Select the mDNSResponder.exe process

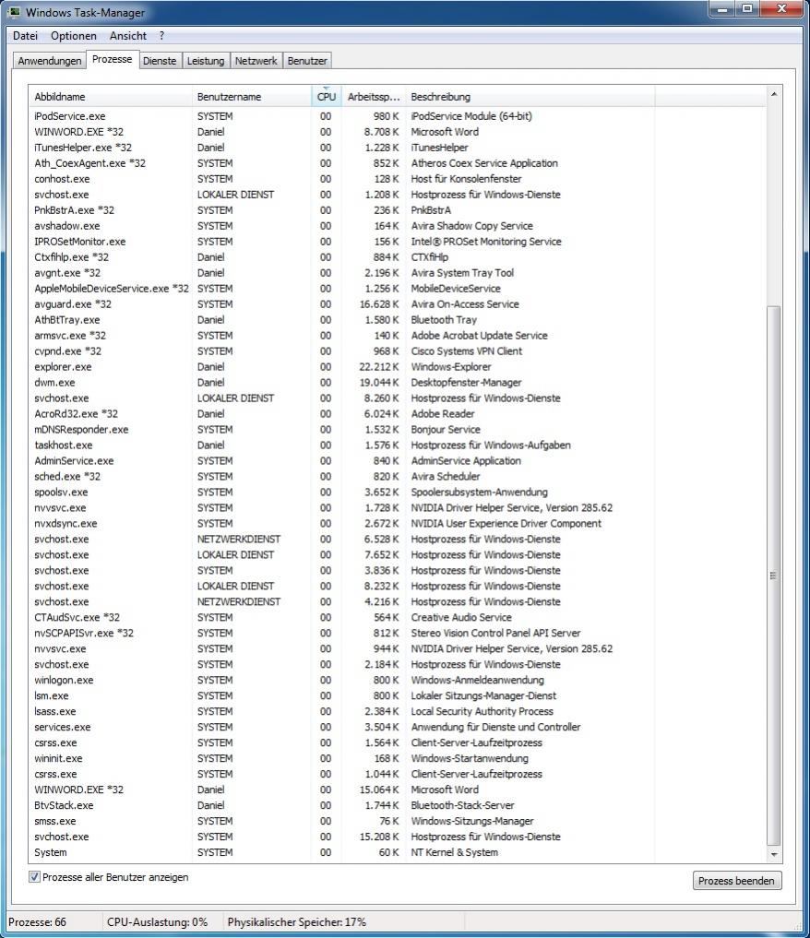(398, 430)
